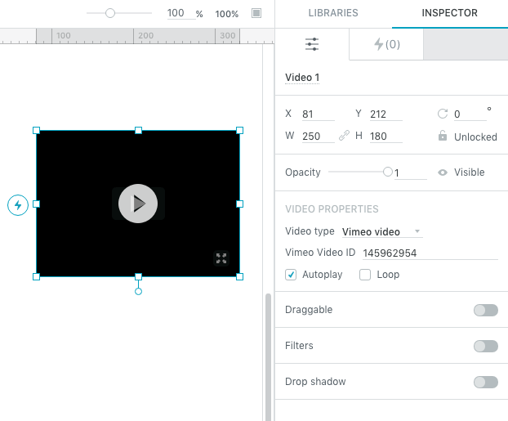
Task: Click the zoom slider handle
Action: point(110,13)
